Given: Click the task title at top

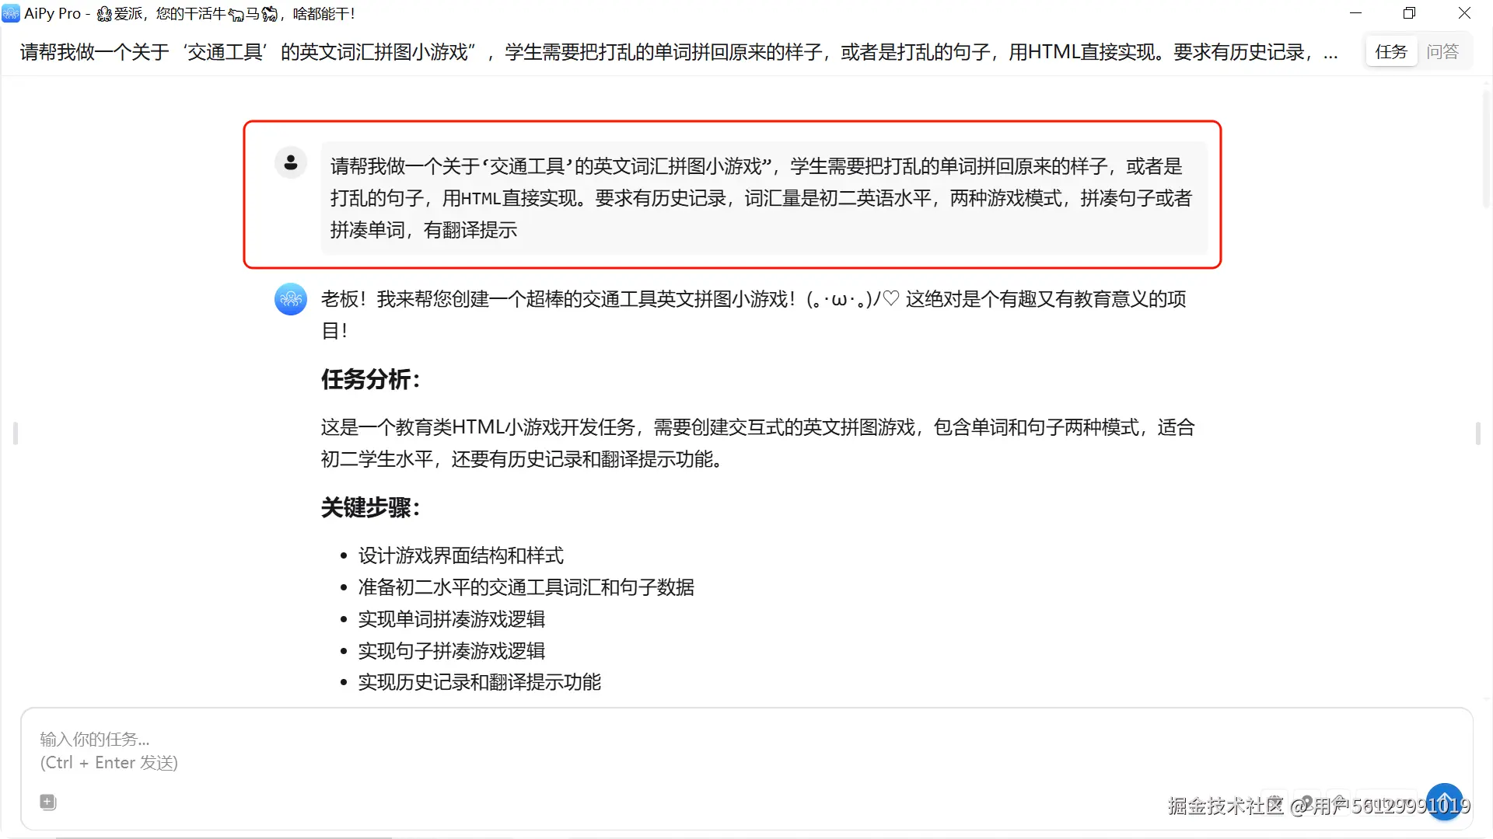Looking at the screenshot, I should coord(669,52).
